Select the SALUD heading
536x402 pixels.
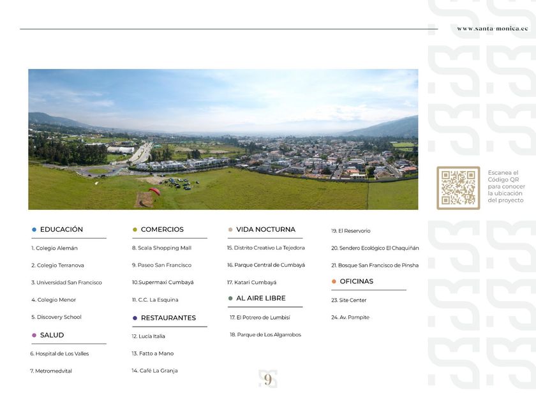click(52, 335)
